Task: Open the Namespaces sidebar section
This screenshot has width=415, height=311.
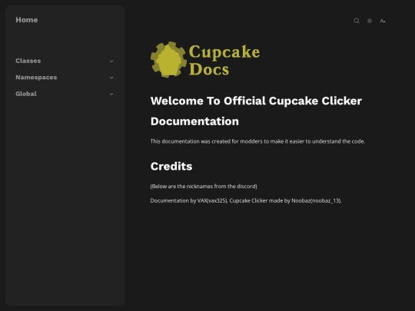Action: (x=65, y=78)
